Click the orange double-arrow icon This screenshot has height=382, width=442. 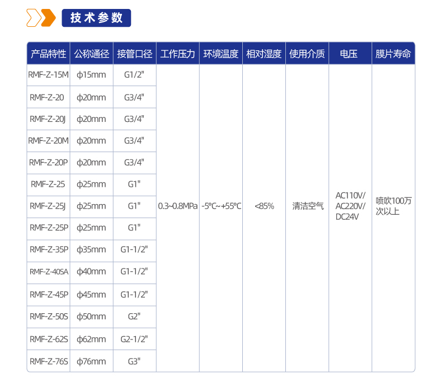41,18
